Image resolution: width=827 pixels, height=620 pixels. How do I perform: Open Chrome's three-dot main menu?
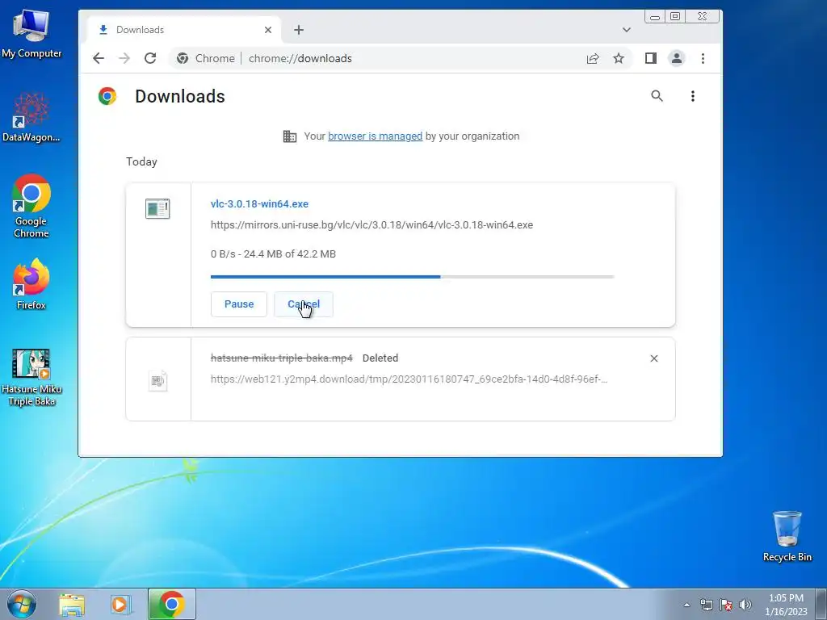click(703, 58)
